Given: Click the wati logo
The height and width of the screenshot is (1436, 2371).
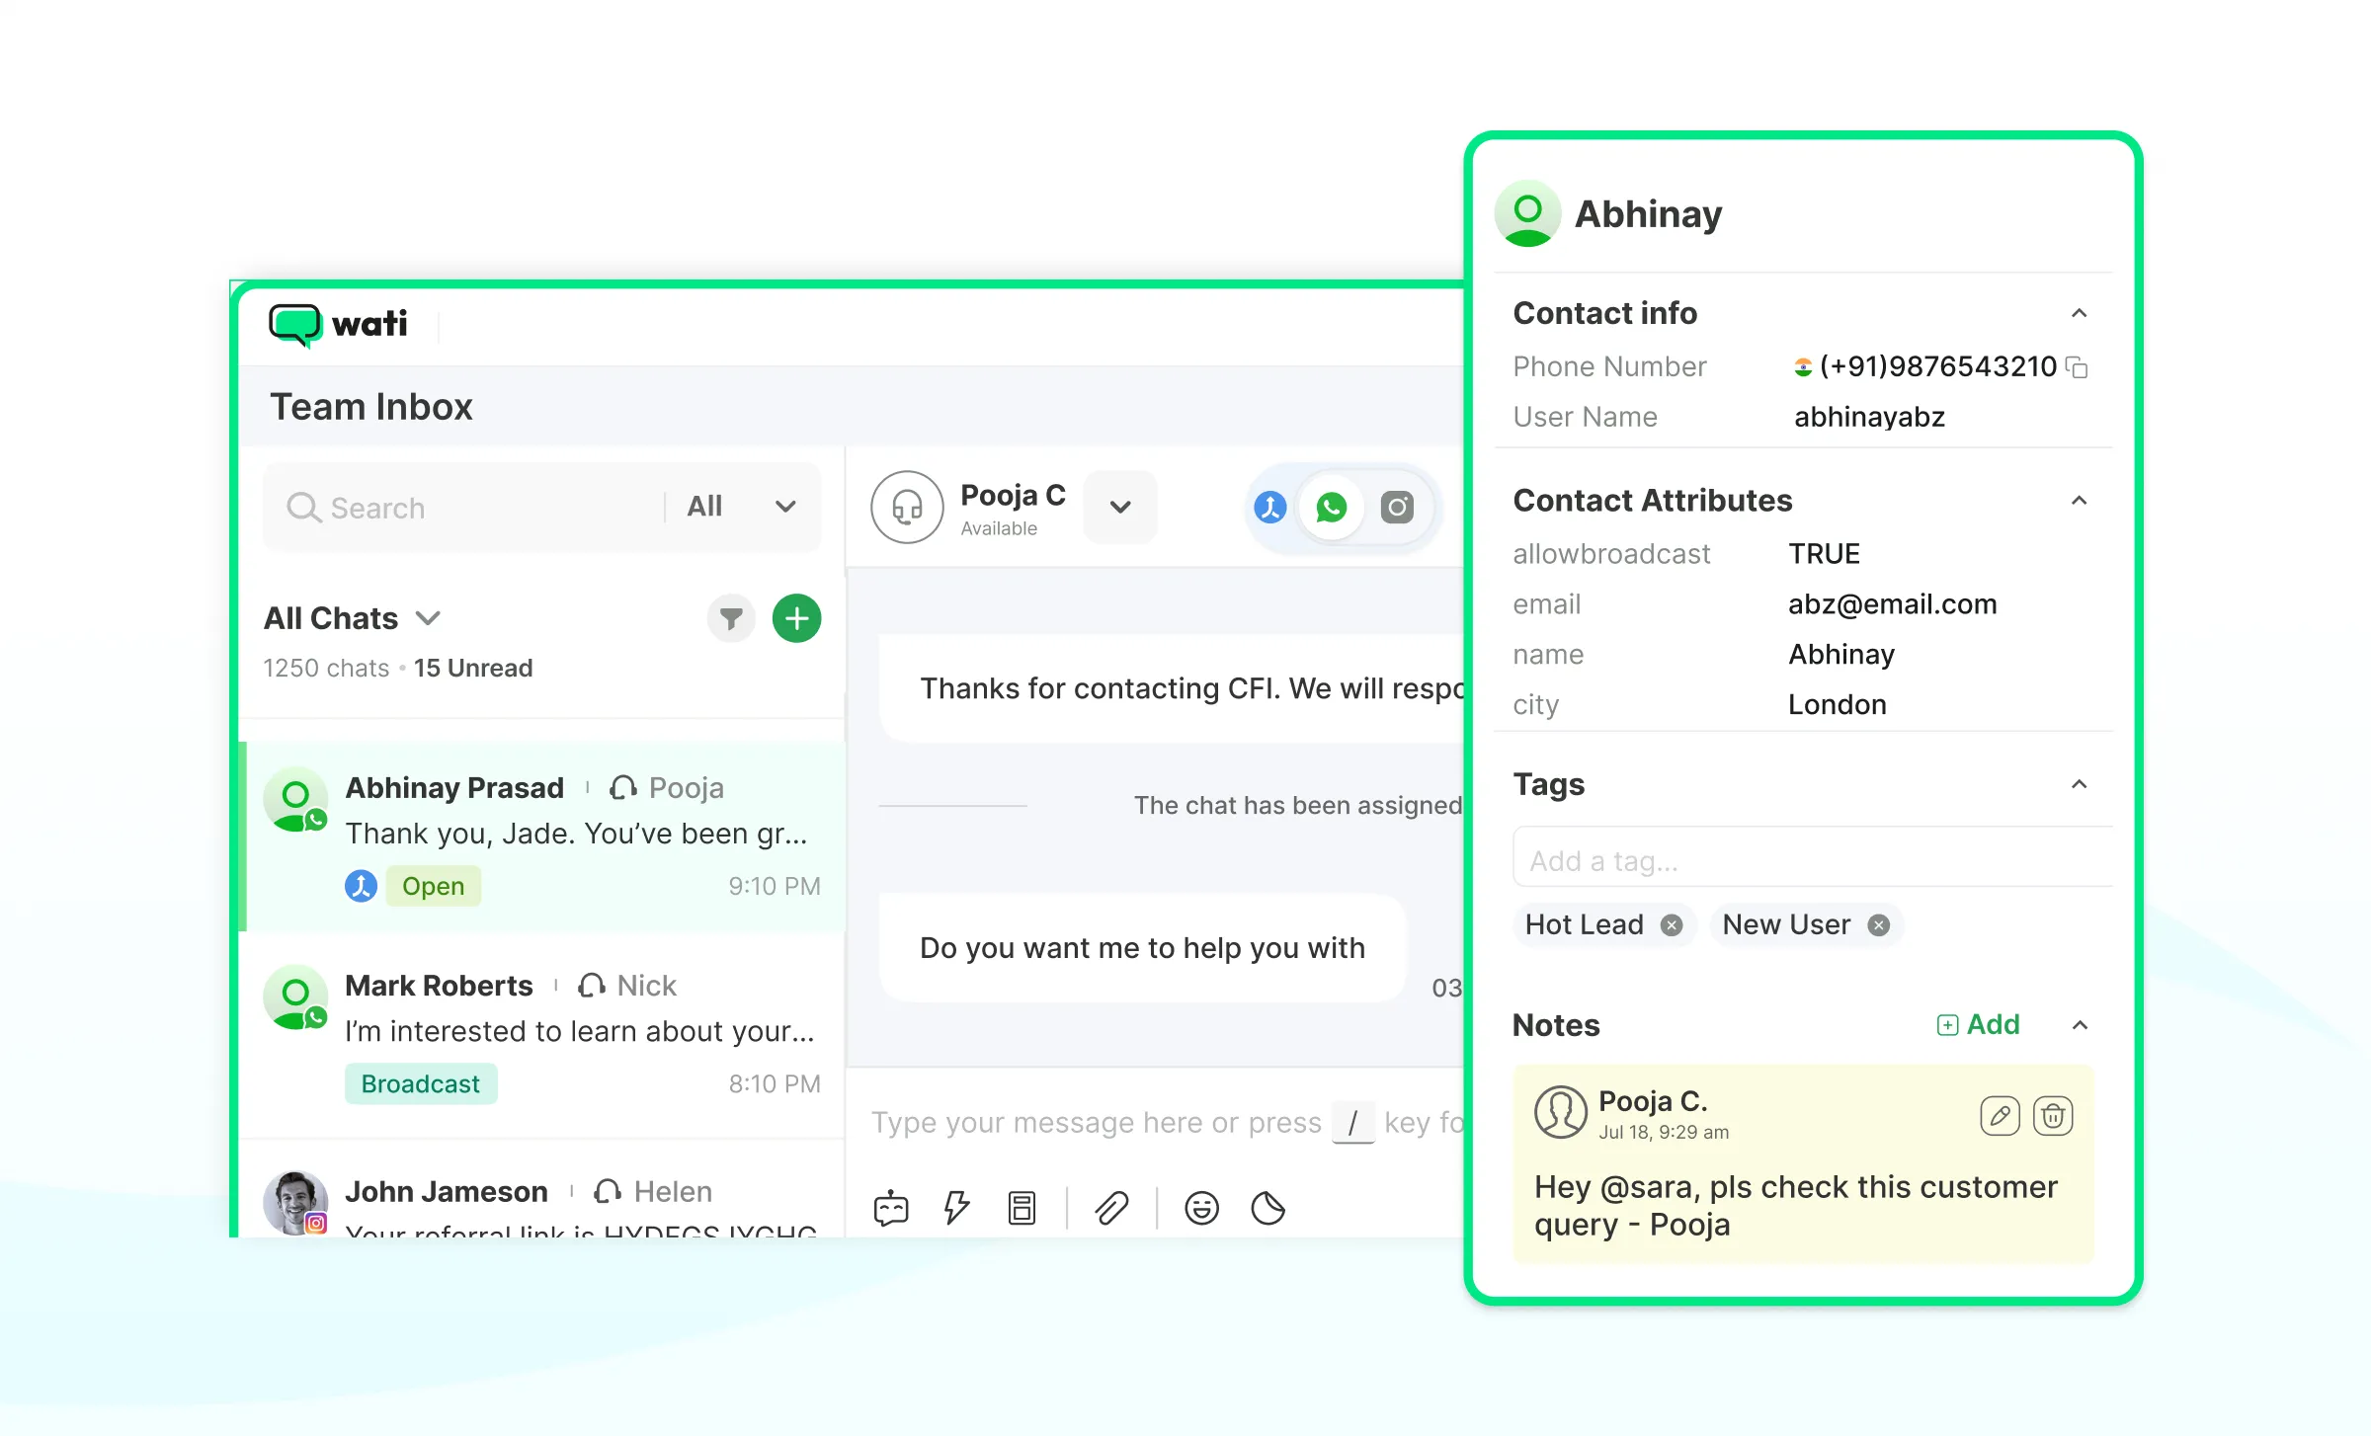Looking at the screenshot, I should pos(338,324).
